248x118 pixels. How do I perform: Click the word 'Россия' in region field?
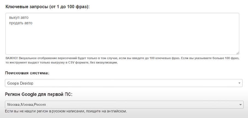pyautogui.click(x=40, y=105)
